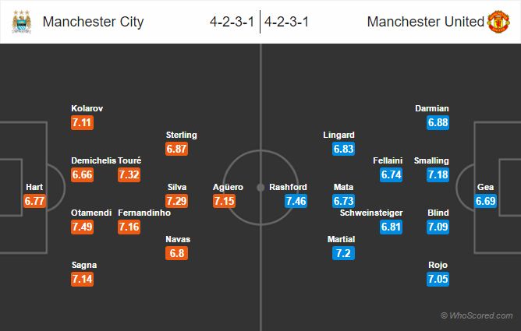Select Hart's 6.77 goalkeeper rating
521x331 pixels.
[34, 201]
